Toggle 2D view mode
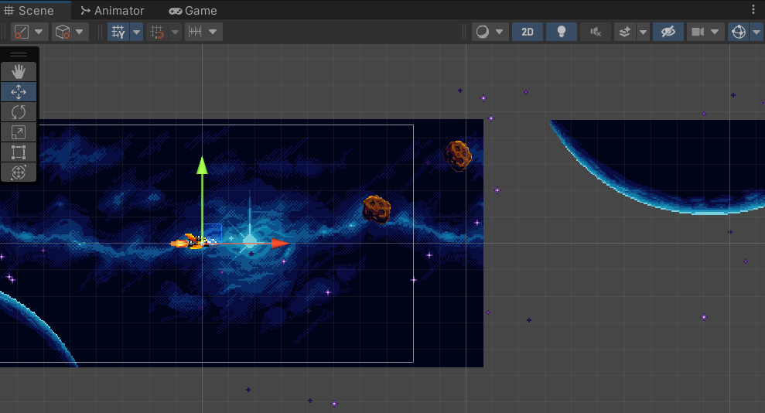This screenshot has height=413, width=765. [528, 32]
